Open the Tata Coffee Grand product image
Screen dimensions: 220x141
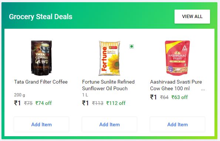[41, 58]
